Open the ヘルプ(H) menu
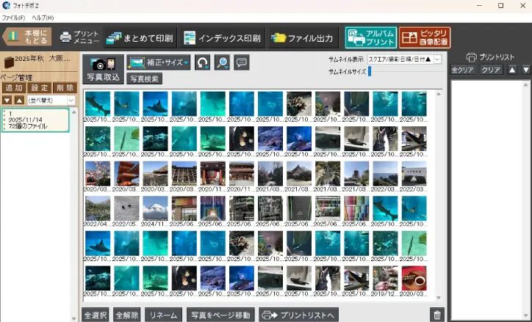The height and width of the screenshot is (322, 532). click(43, 18)
